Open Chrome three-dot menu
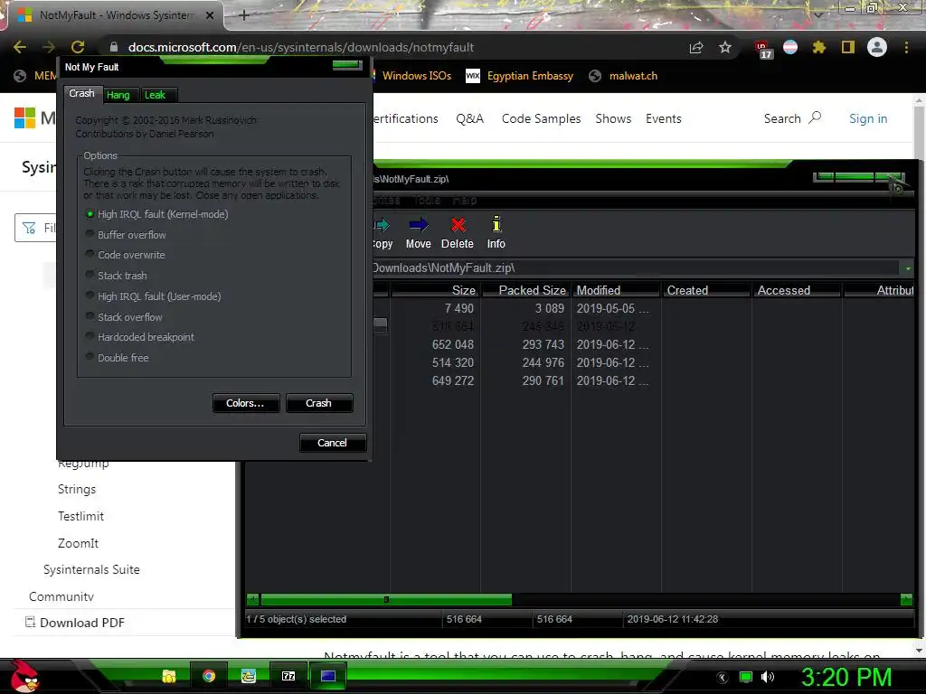Image resolution: width=926 pixels, height=694 pixels. [x=906, y=47]
